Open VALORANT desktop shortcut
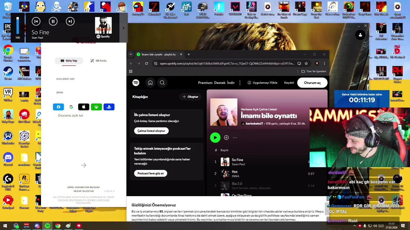 click(x=235, y=9)
